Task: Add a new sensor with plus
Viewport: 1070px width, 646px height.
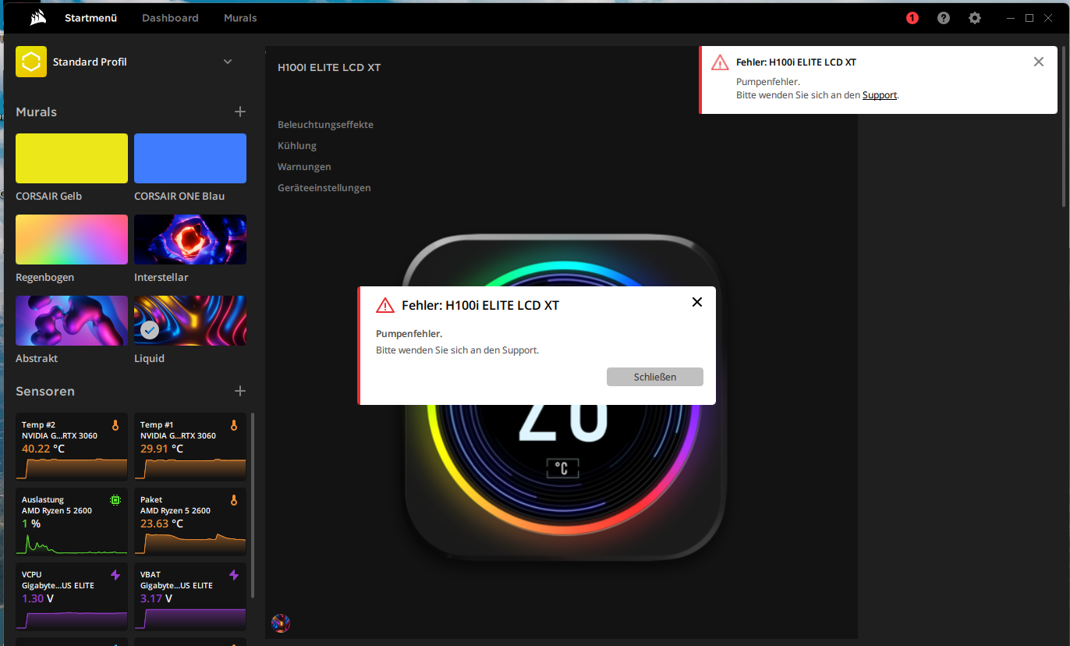Action: click(240, 391)
